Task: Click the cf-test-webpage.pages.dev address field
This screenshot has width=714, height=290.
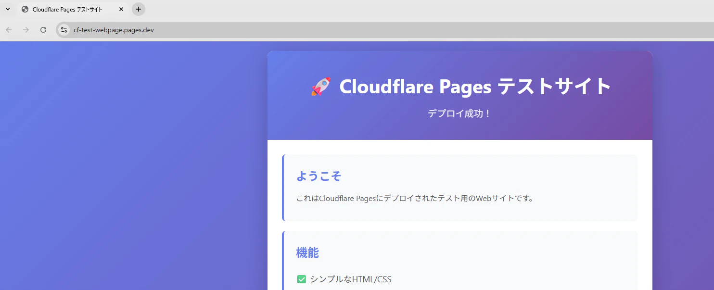Action: tap(385, 30)
